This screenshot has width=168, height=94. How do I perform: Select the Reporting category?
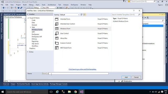[35, 41]
